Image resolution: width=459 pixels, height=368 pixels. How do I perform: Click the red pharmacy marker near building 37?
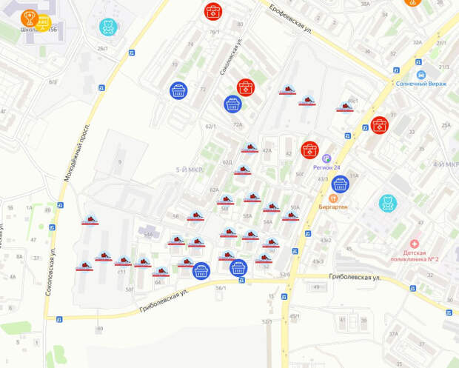pos(379,125)
